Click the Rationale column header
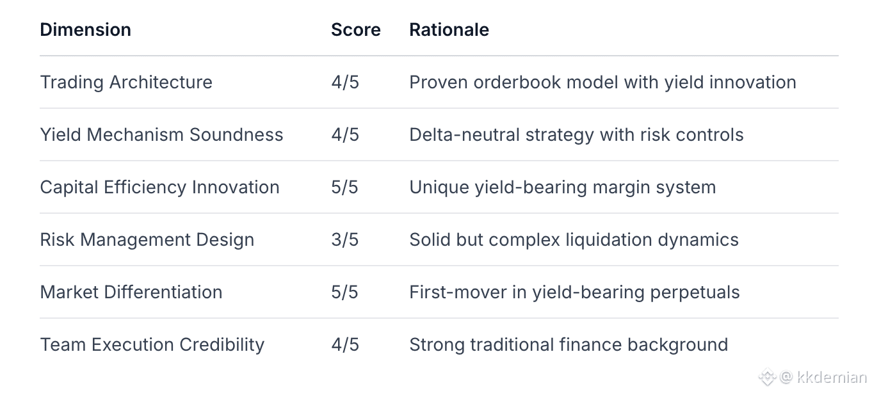 (x=449, y=29)
